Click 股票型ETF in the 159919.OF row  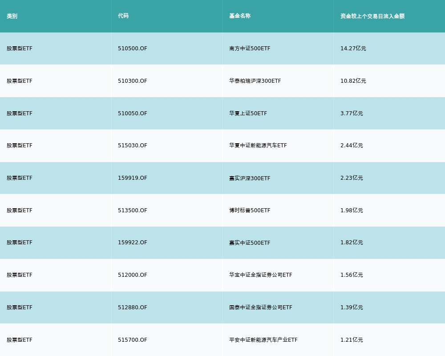pyautogui.click(x=20, y=178)
